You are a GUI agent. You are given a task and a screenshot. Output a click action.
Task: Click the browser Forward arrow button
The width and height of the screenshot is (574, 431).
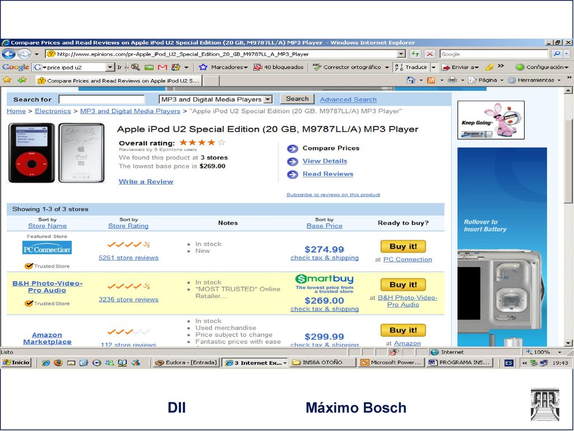(x=24, y=54)
